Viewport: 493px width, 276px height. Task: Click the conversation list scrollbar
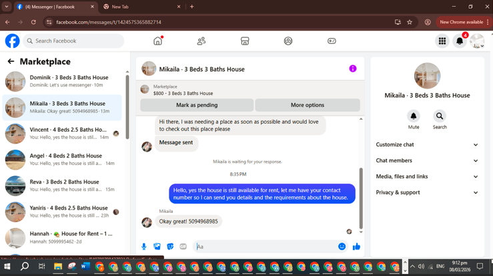click(127, 106)
